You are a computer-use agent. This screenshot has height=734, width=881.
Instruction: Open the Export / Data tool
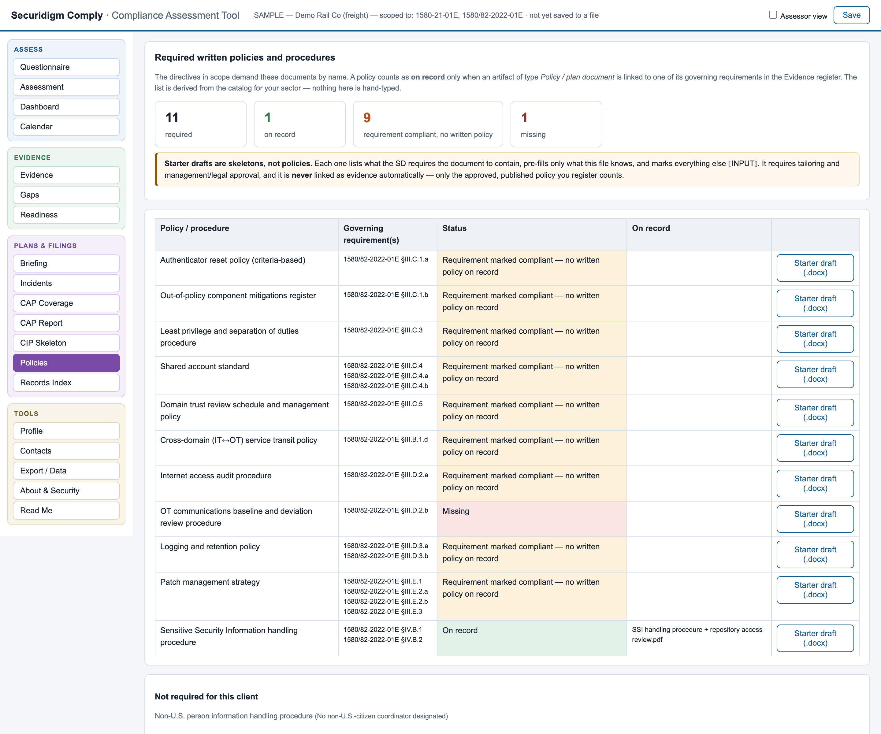tap(66, 471)
